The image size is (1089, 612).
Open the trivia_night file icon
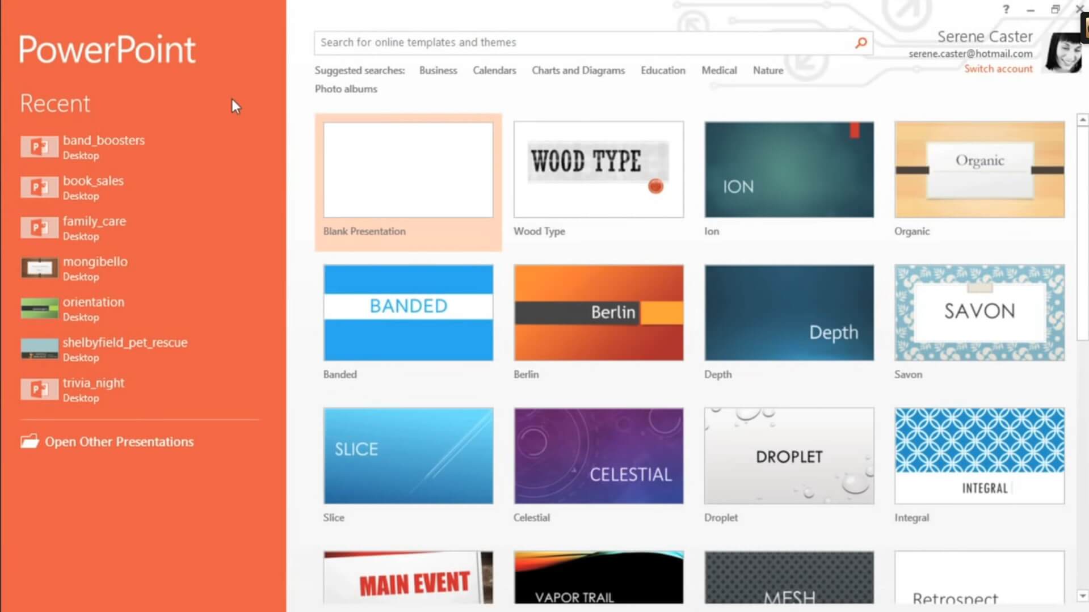pos(39,390)
